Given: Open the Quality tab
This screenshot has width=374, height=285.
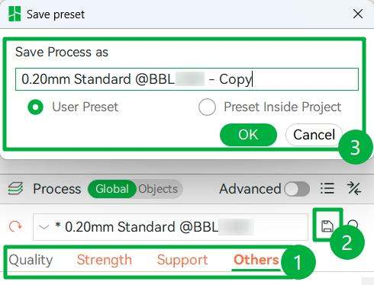Looking at the screenshot, I should coord(31,260).
